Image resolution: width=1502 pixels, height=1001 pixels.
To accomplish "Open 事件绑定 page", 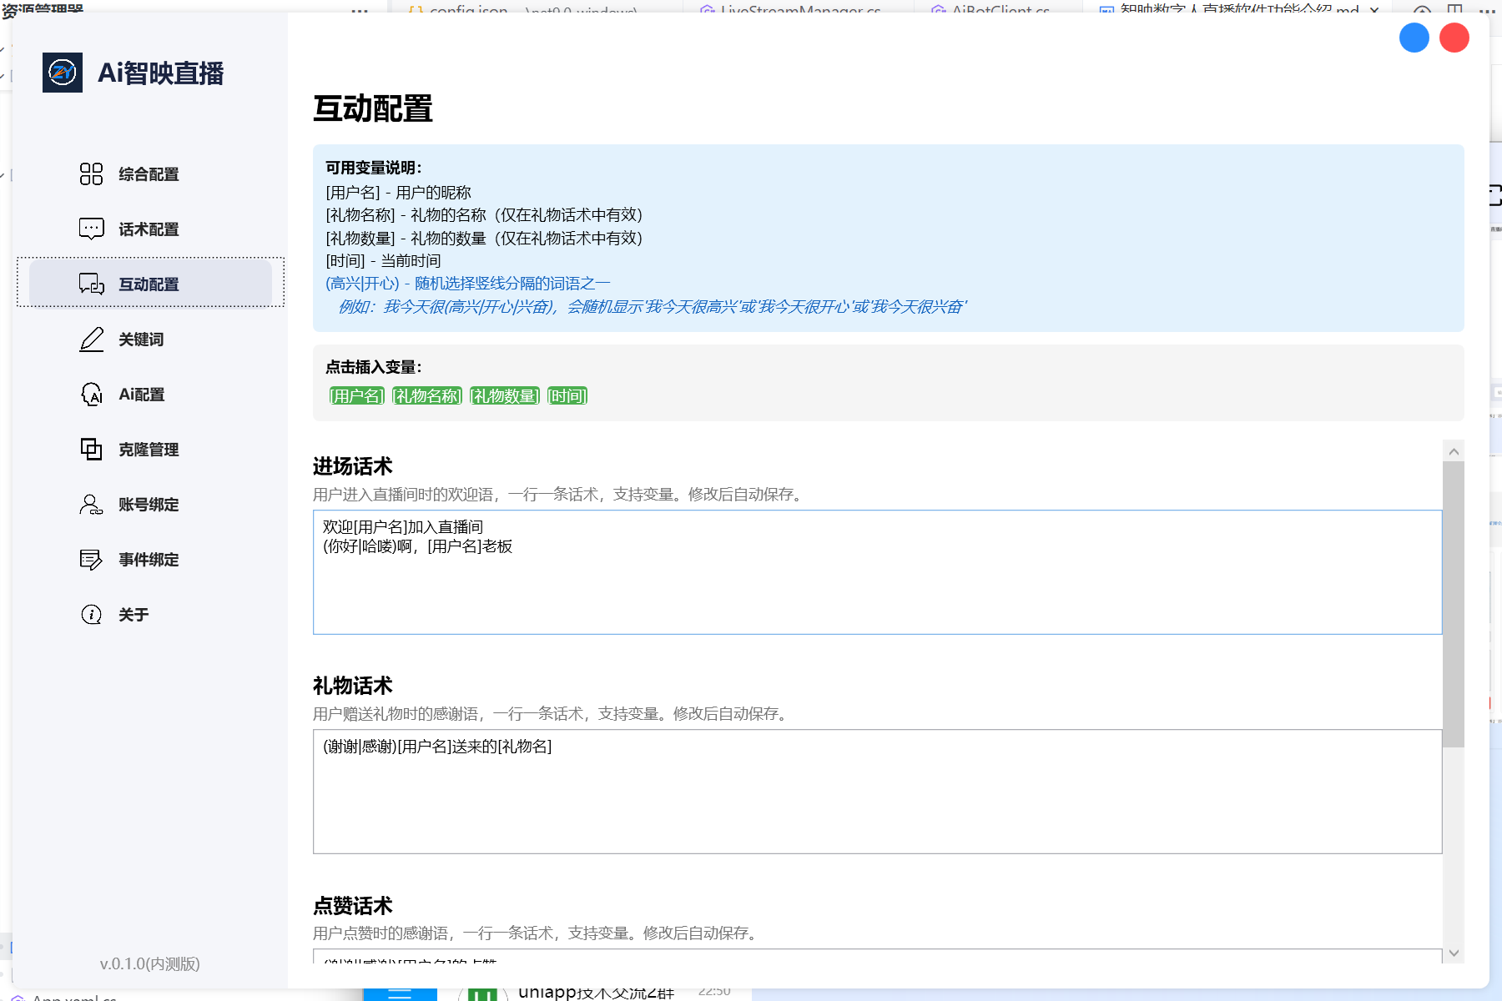I will [x=150, y=559].
